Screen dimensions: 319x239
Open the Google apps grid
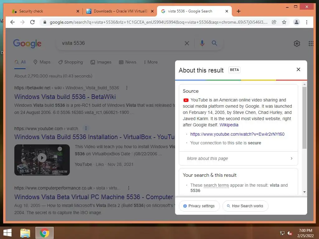311,43
